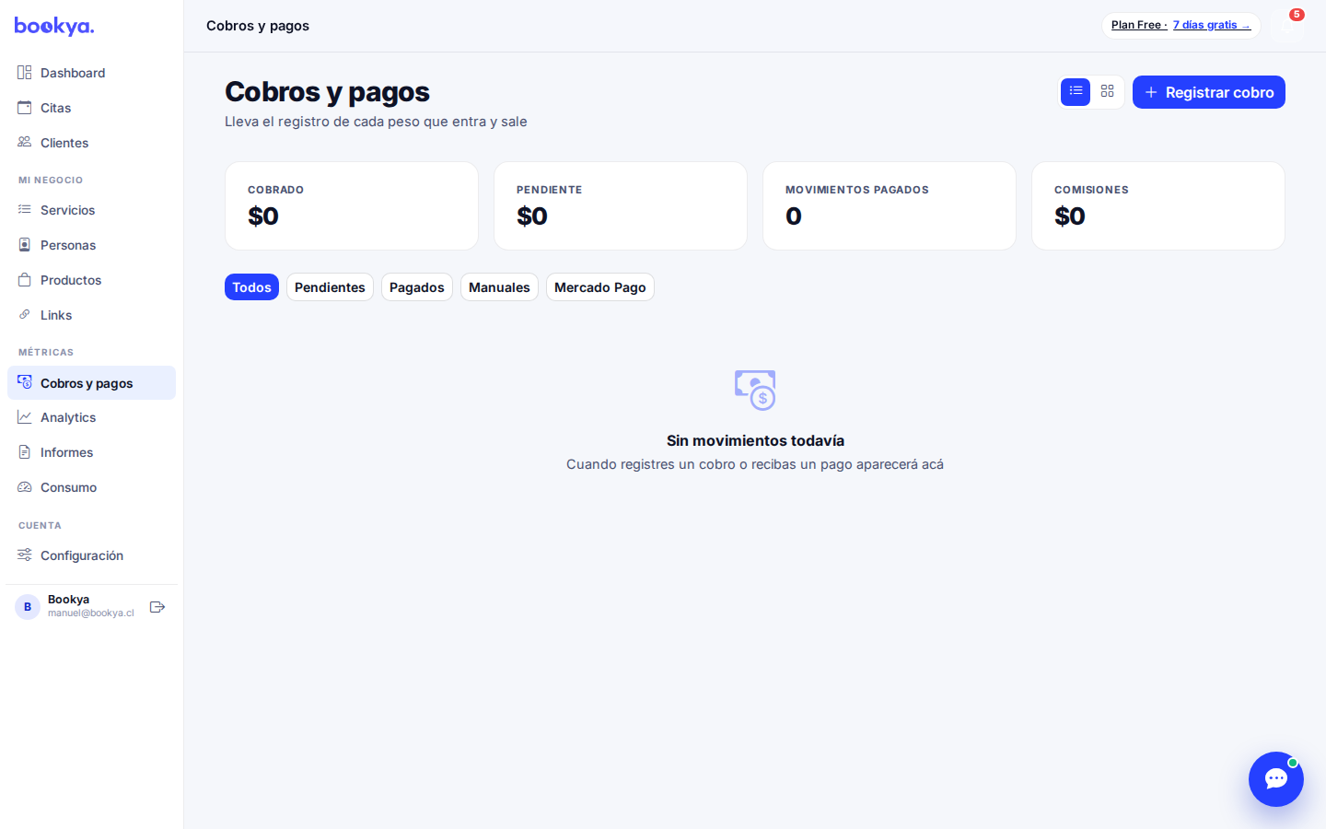Filter by Pendientes
Image resolution: width=1326 pixels, height=829 pixels.
(330, 287)
